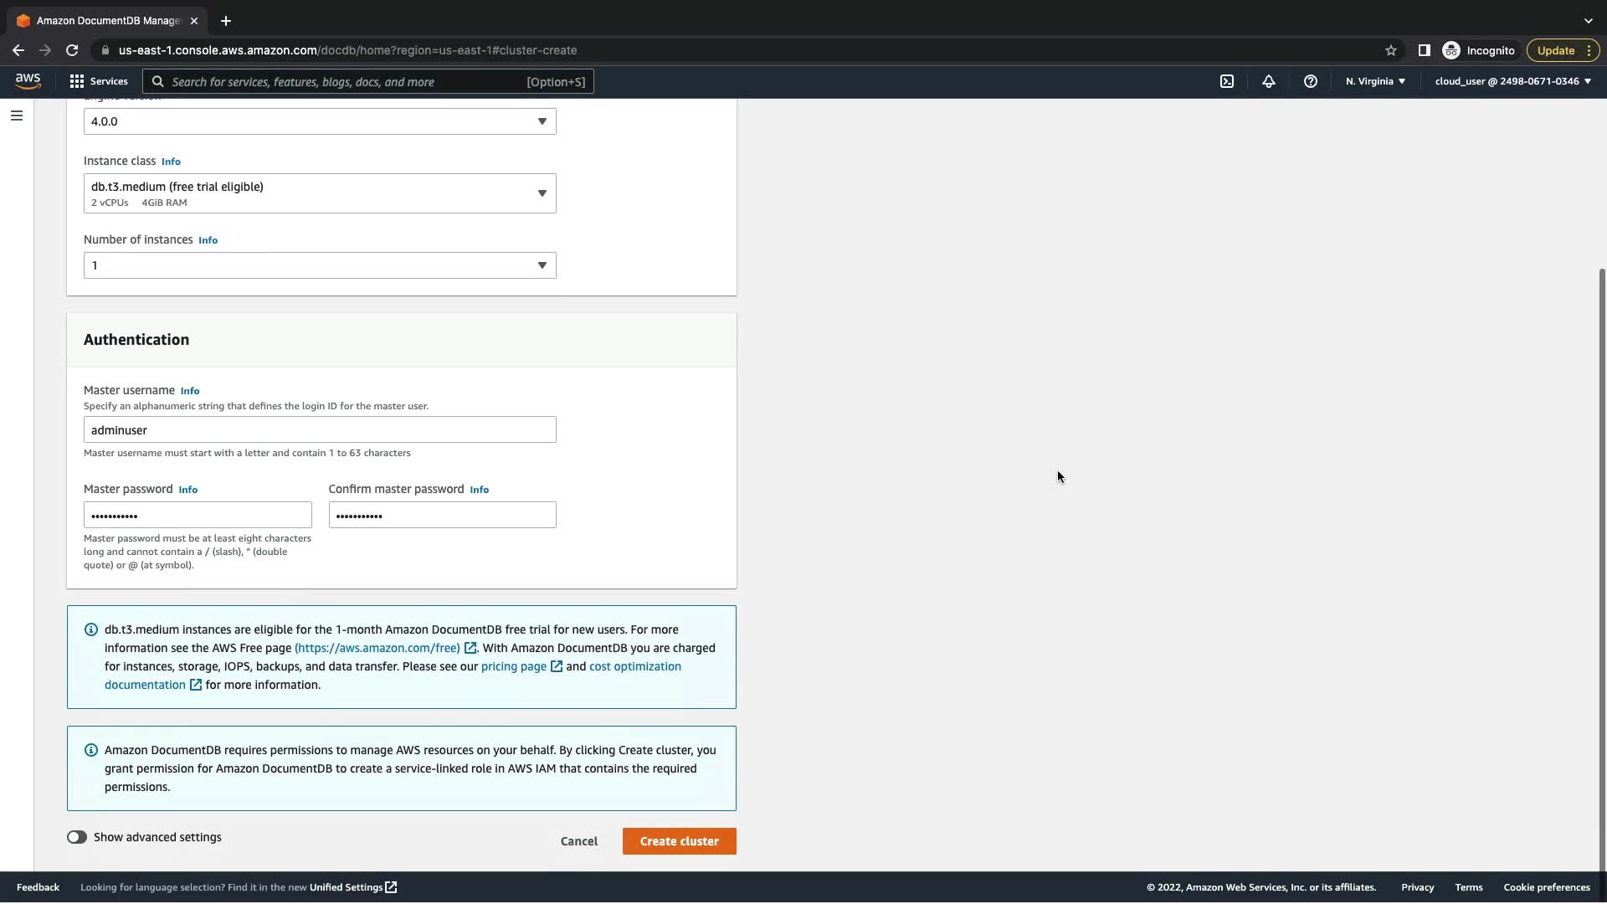Image resolution: width=1607 pixels, height=904 pixels.
Task: Open AWS CloudShell icon in top bar
Action: [x=1226, y=81]
